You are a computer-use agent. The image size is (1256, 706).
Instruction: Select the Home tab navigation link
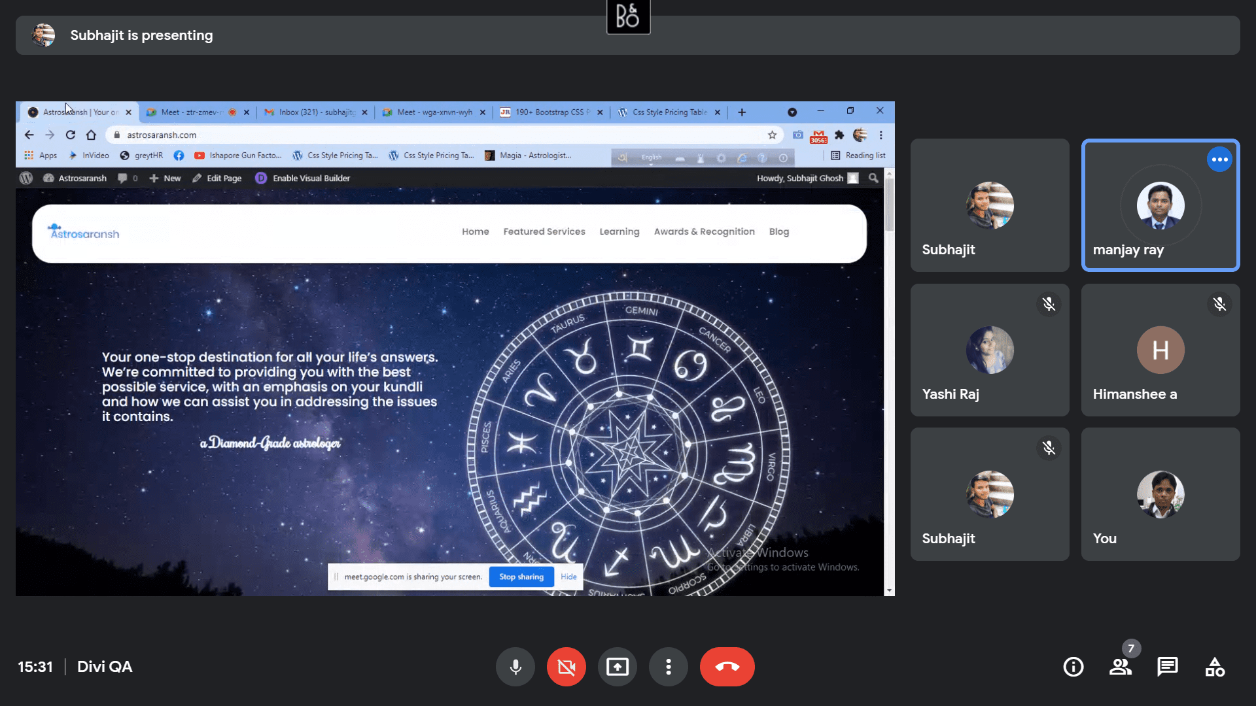[476, 231]
